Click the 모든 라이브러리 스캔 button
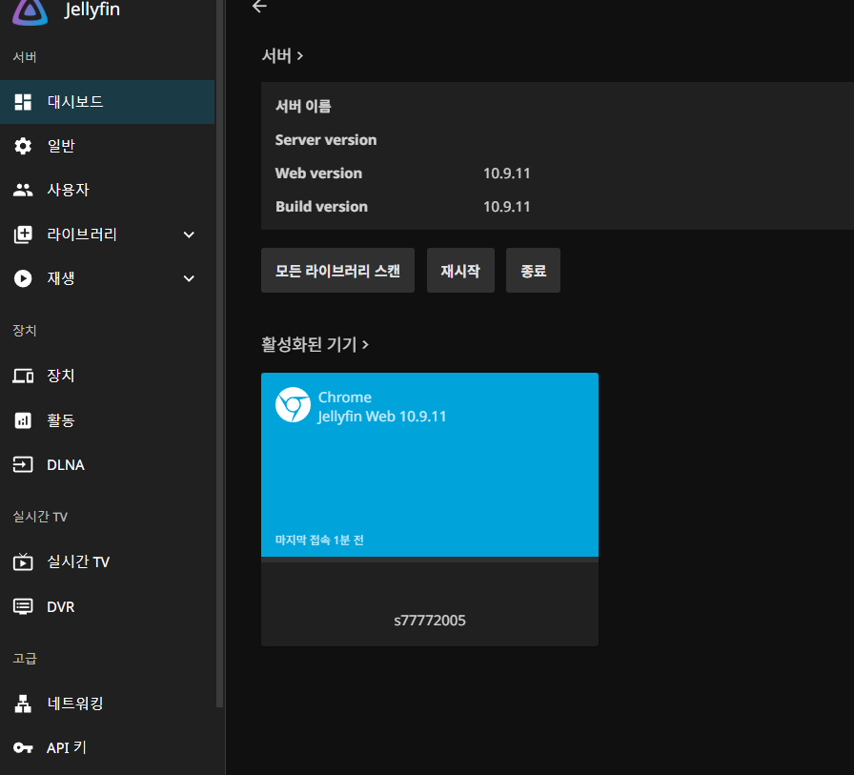The height and width of the screenshot is (775, 854). [337, 270]
